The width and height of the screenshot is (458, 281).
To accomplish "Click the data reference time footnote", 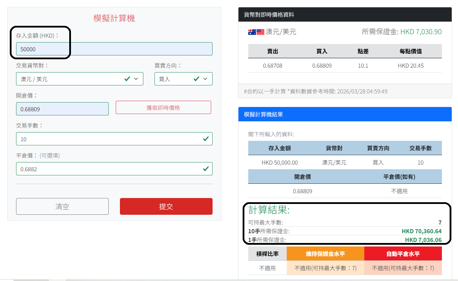I will coord(316,91).
